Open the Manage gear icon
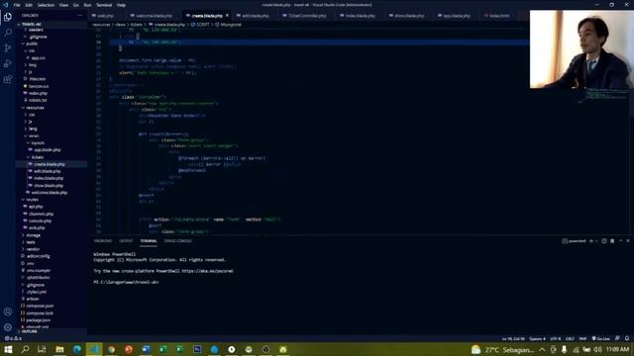 [x=8, y=327]
